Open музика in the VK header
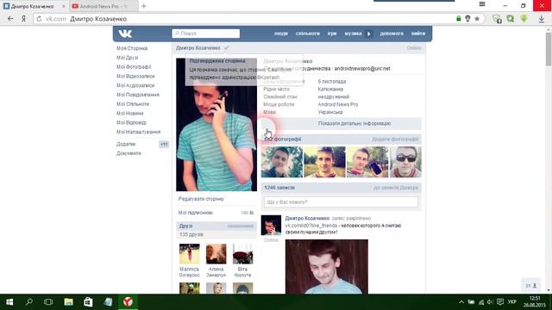The image size is (552, 310). 353,34
